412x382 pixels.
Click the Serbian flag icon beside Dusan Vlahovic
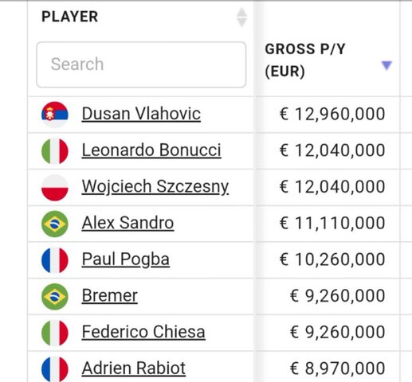click(55, 115)
